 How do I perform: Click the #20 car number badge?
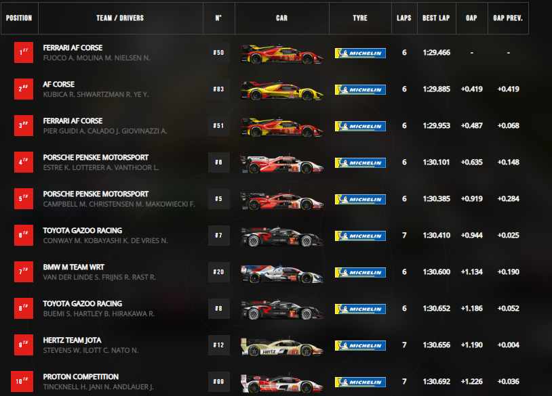(x=218, y=272)
